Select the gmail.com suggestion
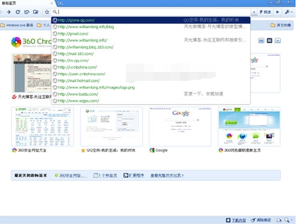The height and width of the screenshot is (224, 304). point(151,34)
